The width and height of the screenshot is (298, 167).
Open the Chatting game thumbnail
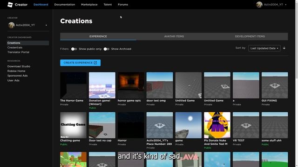click(73, 125)
